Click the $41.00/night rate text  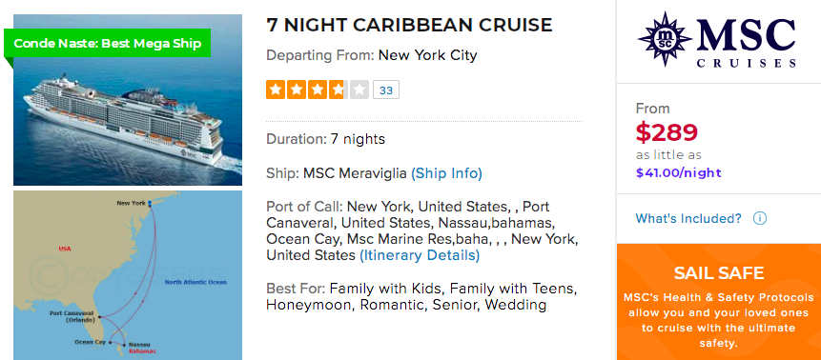(x=679, y=172)
